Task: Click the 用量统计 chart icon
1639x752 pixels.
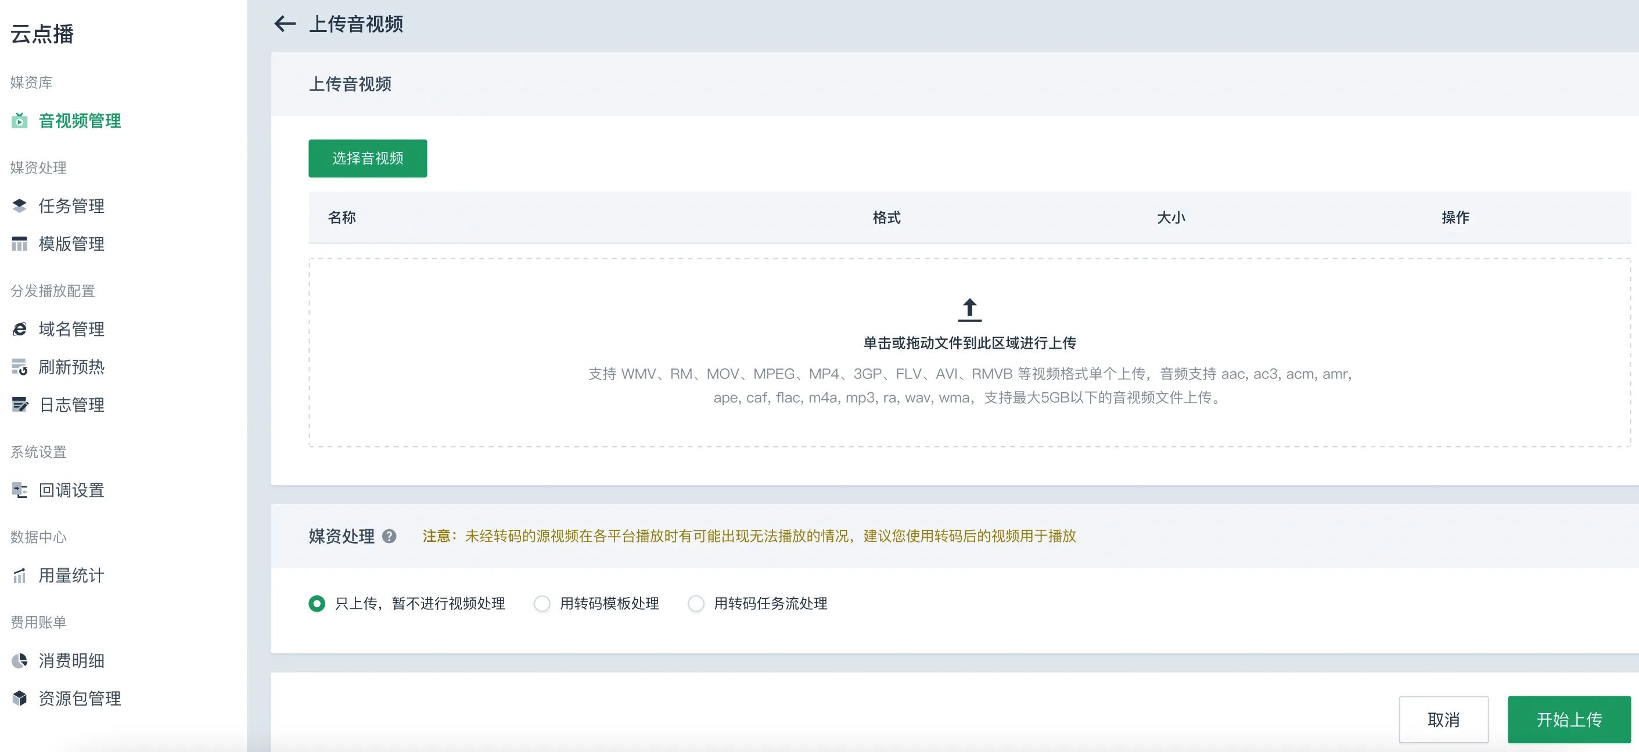Action: coord(20,575)
